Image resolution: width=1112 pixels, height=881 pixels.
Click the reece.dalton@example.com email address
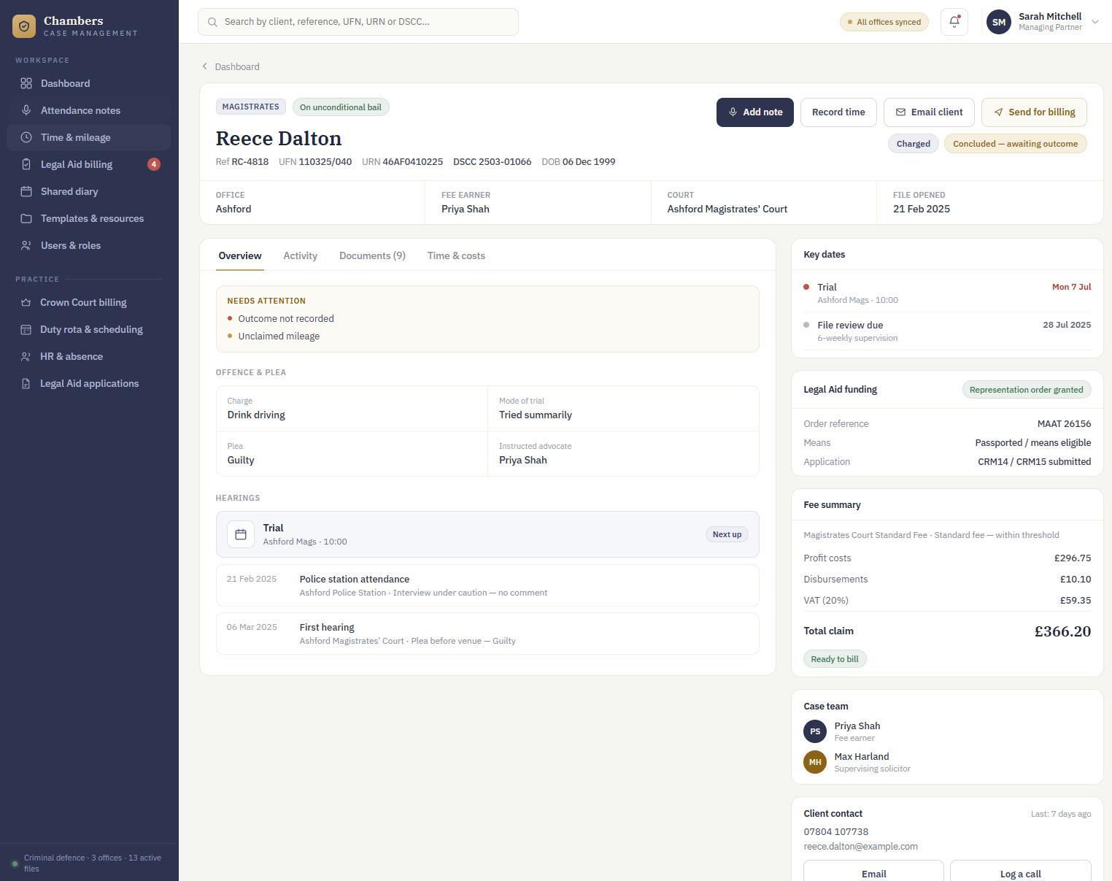861,847
